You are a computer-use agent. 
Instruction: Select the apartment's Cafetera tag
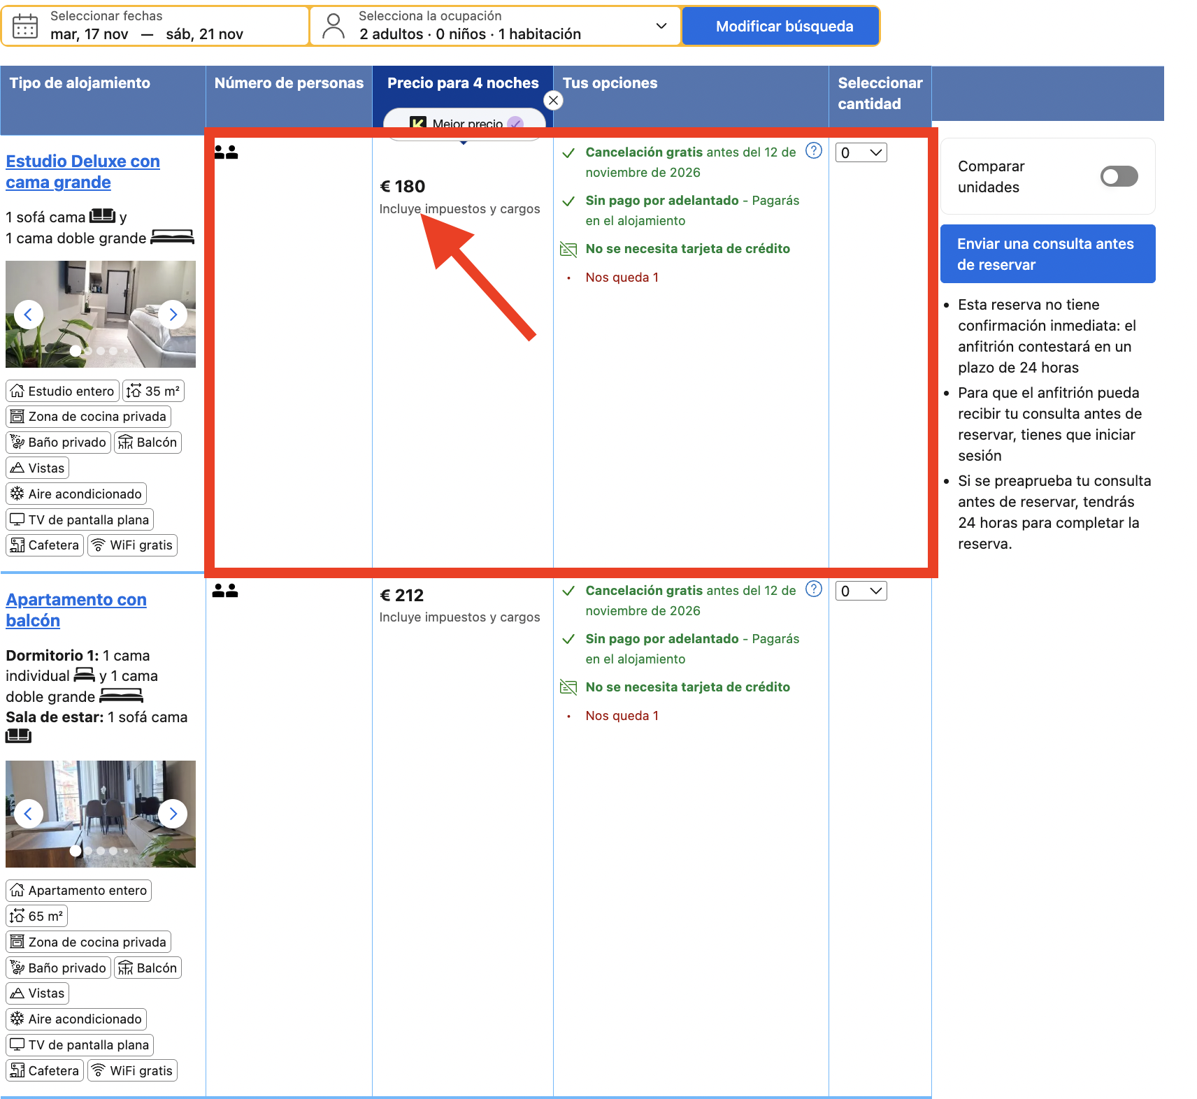click(x=45, y=1070)
